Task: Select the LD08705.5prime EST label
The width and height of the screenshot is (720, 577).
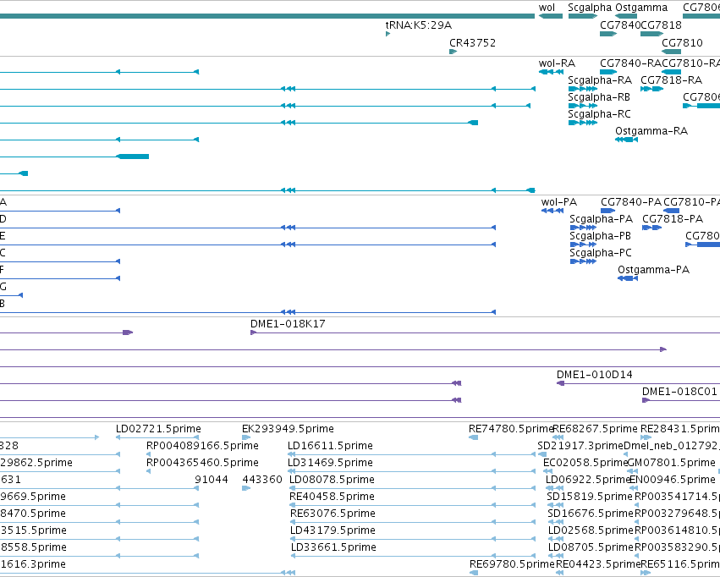Action: click(x=591, y=548)
